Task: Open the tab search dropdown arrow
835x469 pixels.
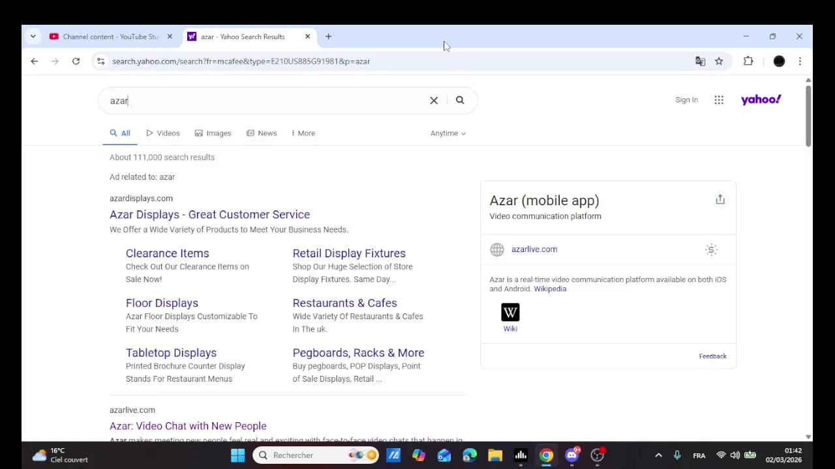Action: 33,36
